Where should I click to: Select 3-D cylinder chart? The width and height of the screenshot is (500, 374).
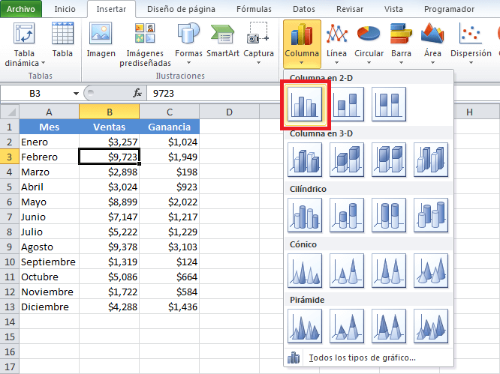(431, 215)
